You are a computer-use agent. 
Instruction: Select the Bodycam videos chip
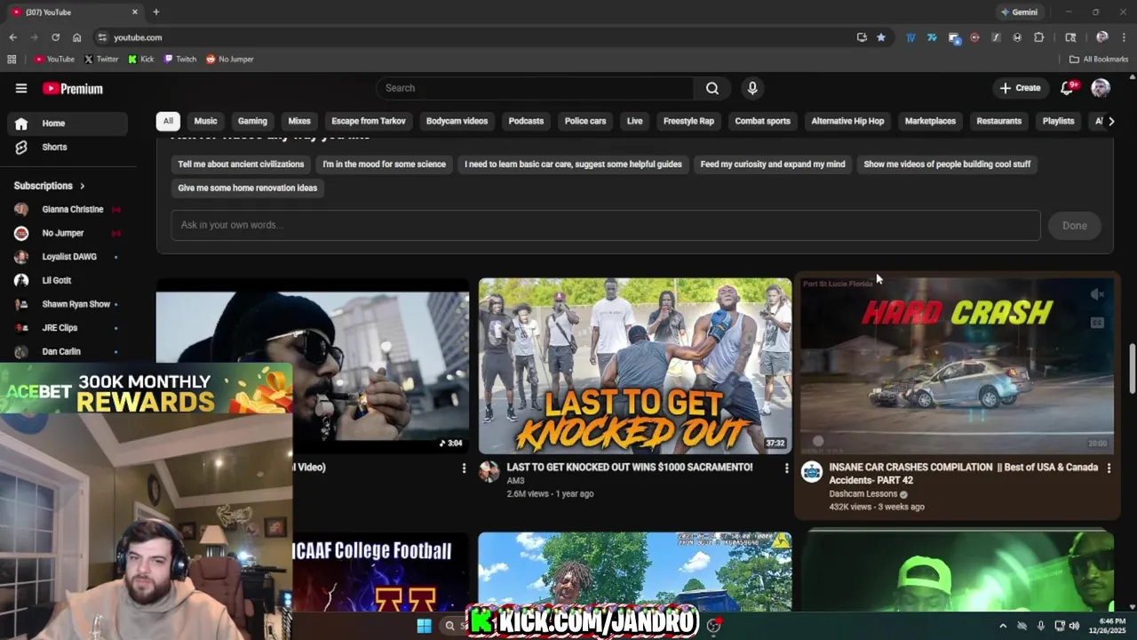[457, 121]
